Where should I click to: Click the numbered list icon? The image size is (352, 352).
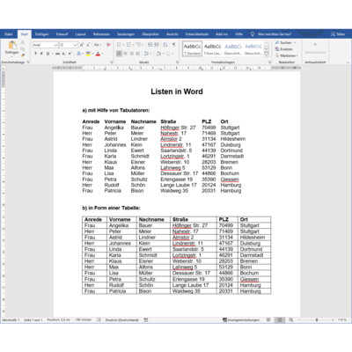pyautogui.click(x=128, y=45)
